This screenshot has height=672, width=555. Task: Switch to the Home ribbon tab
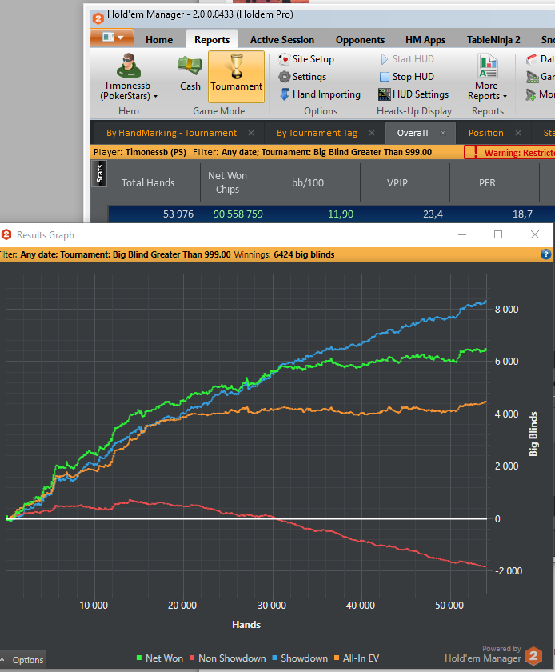pyautogui.click(x=159, y=40)
